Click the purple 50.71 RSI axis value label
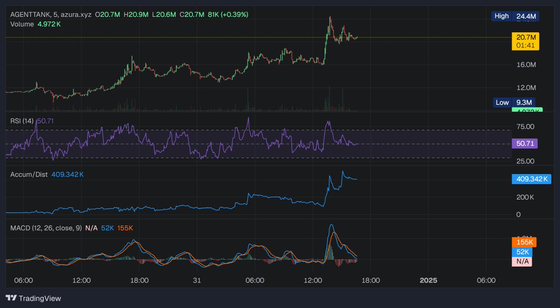Viewport: 560px width, 308px height. 525,144
